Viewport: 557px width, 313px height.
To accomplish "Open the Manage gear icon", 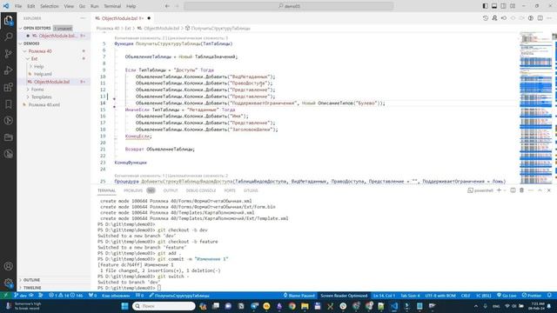I will pyautogui.click(x=8, y=283).
